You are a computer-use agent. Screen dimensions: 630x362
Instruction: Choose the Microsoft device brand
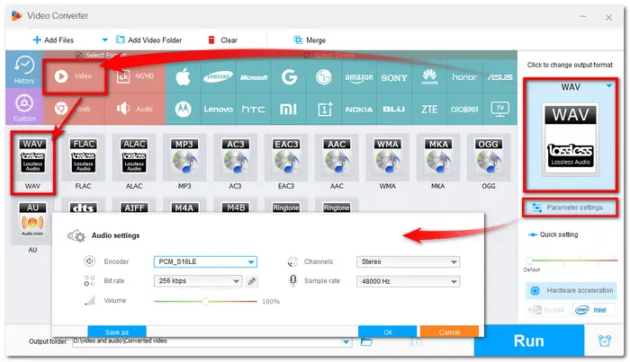pos(254,77)
